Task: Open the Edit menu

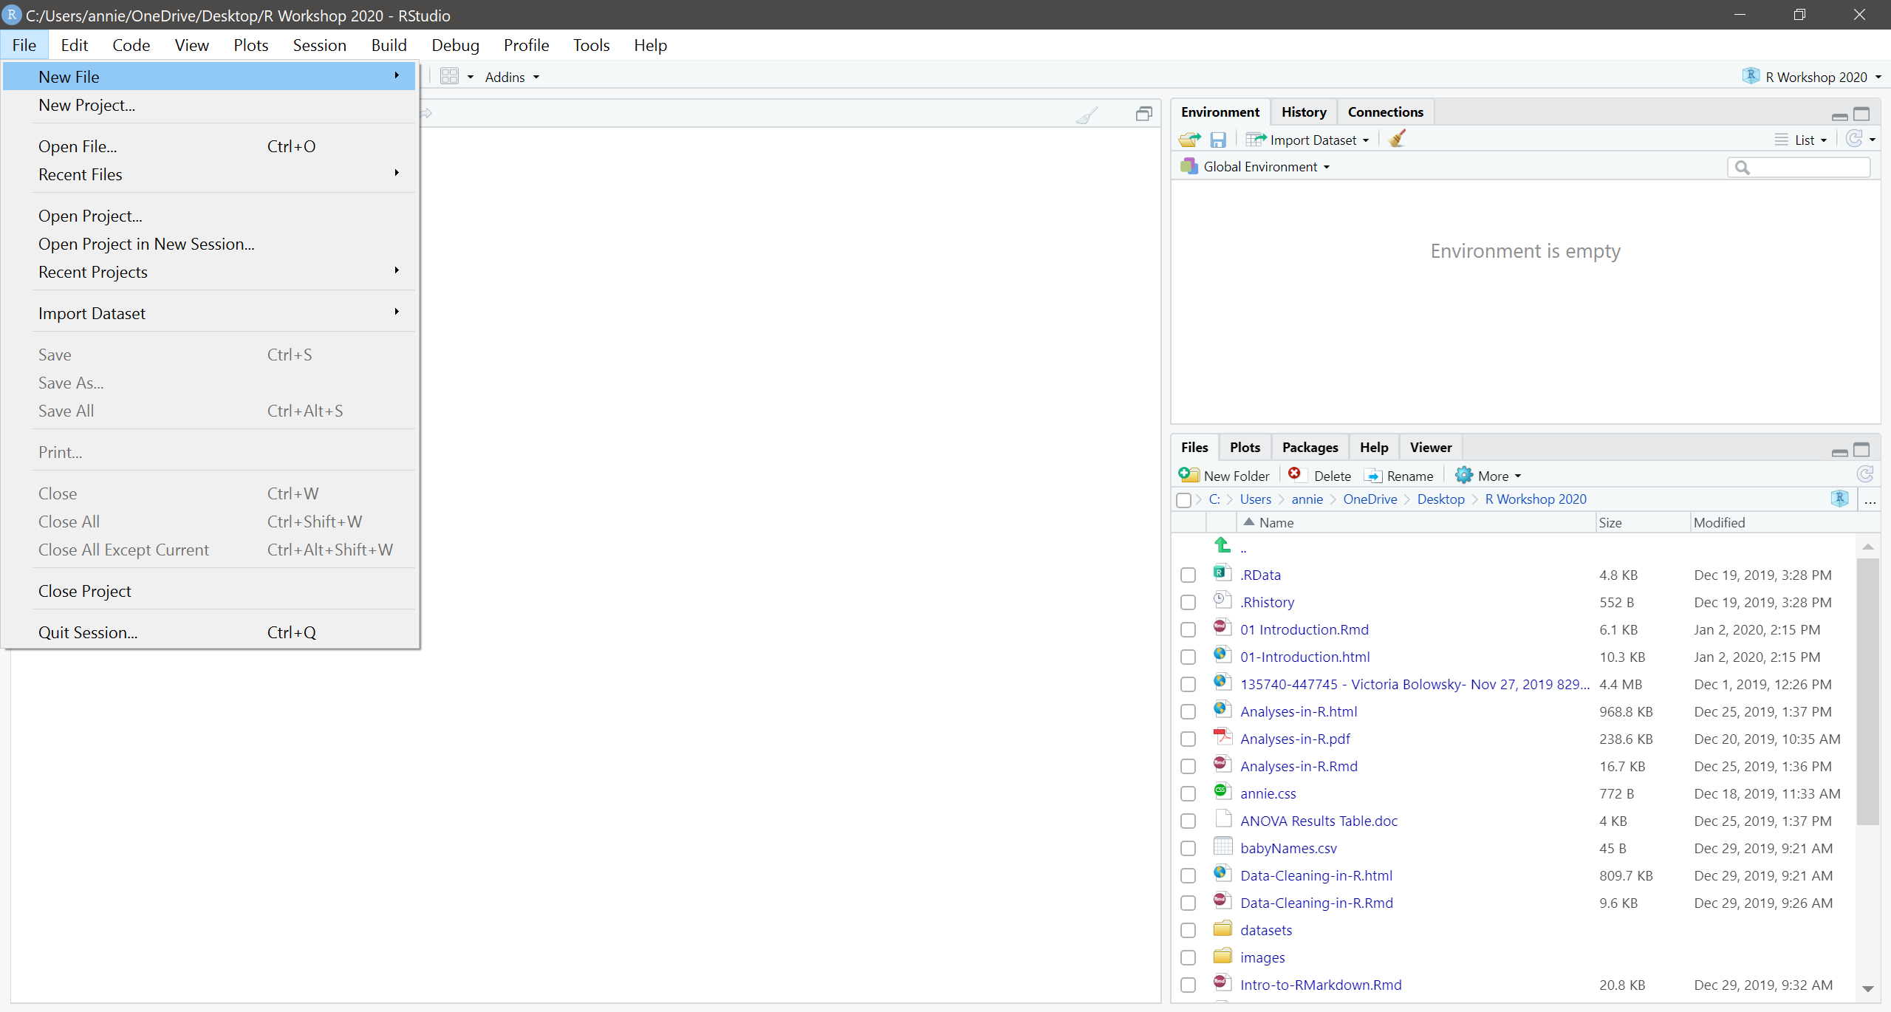Action: (74, 45)
